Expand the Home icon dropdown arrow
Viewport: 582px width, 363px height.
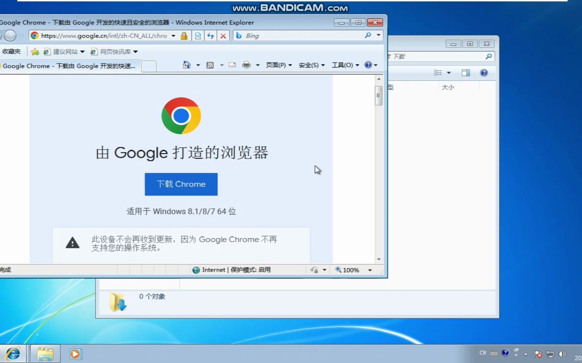coord(198,65)
